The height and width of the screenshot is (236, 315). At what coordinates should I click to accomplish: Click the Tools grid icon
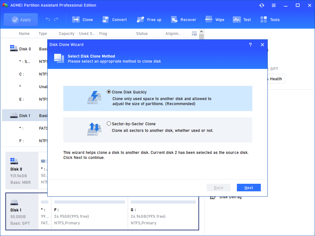(x=263, y=20)
